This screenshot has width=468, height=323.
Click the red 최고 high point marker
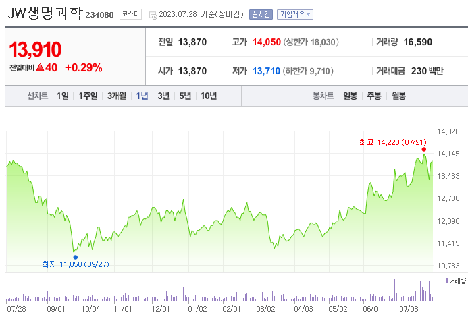pyautogui.click(x=424, y=149)
